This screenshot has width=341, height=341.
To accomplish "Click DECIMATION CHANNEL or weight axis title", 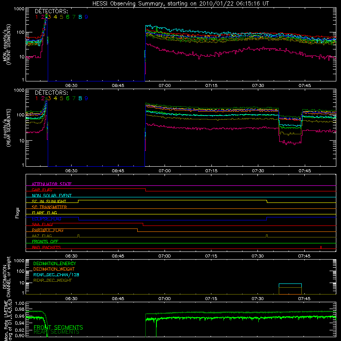I will point(6,277).
